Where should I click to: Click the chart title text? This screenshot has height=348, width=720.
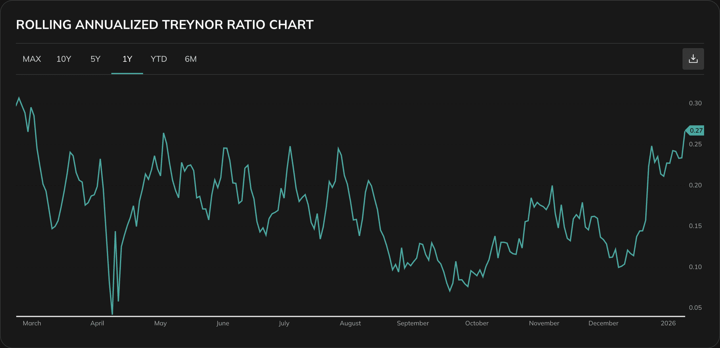coord(165,25)
